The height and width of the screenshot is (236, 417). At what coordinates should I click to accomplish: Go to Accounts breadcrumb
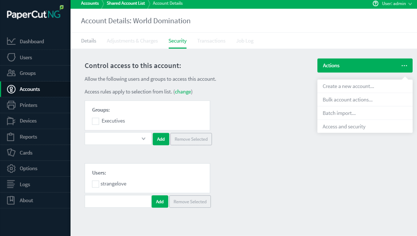90,3
